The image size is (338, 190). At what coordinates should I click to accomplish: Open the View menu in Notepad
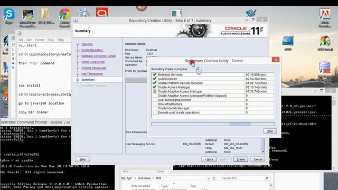pos(51,40)
